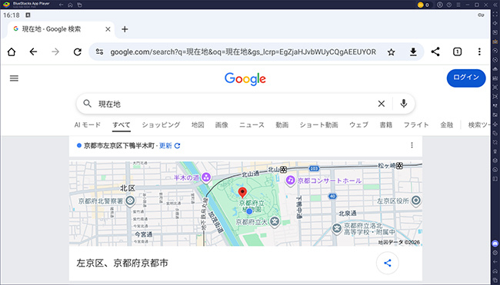Close the 現在地 - Google 検索 tab
This screenshot has height=285, width=500.
[x=108, y=29]
